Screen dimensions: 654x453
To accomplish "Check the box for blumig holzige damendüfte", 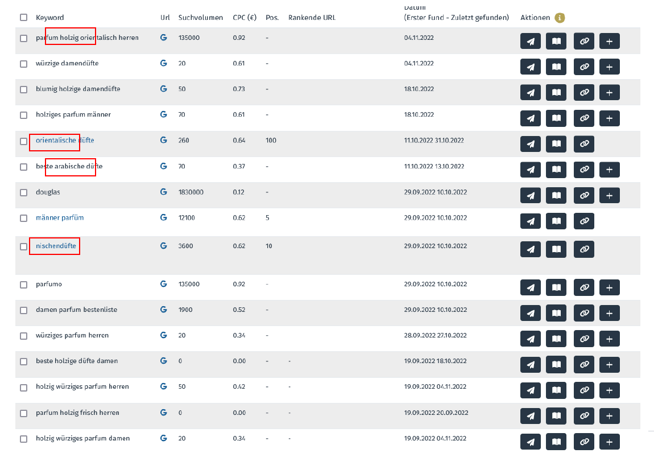I will (23, 89).
